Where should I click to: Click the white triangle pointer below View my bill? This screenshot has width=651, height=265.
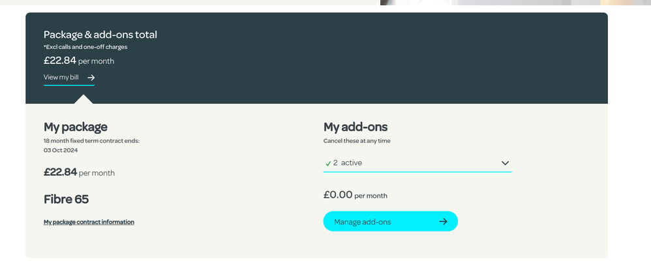coord(83,99)
